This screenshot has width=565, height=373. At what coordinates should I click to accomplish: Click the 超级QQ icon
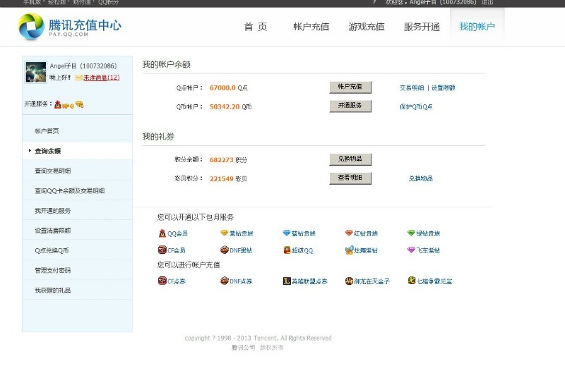(x=287, y=250)
